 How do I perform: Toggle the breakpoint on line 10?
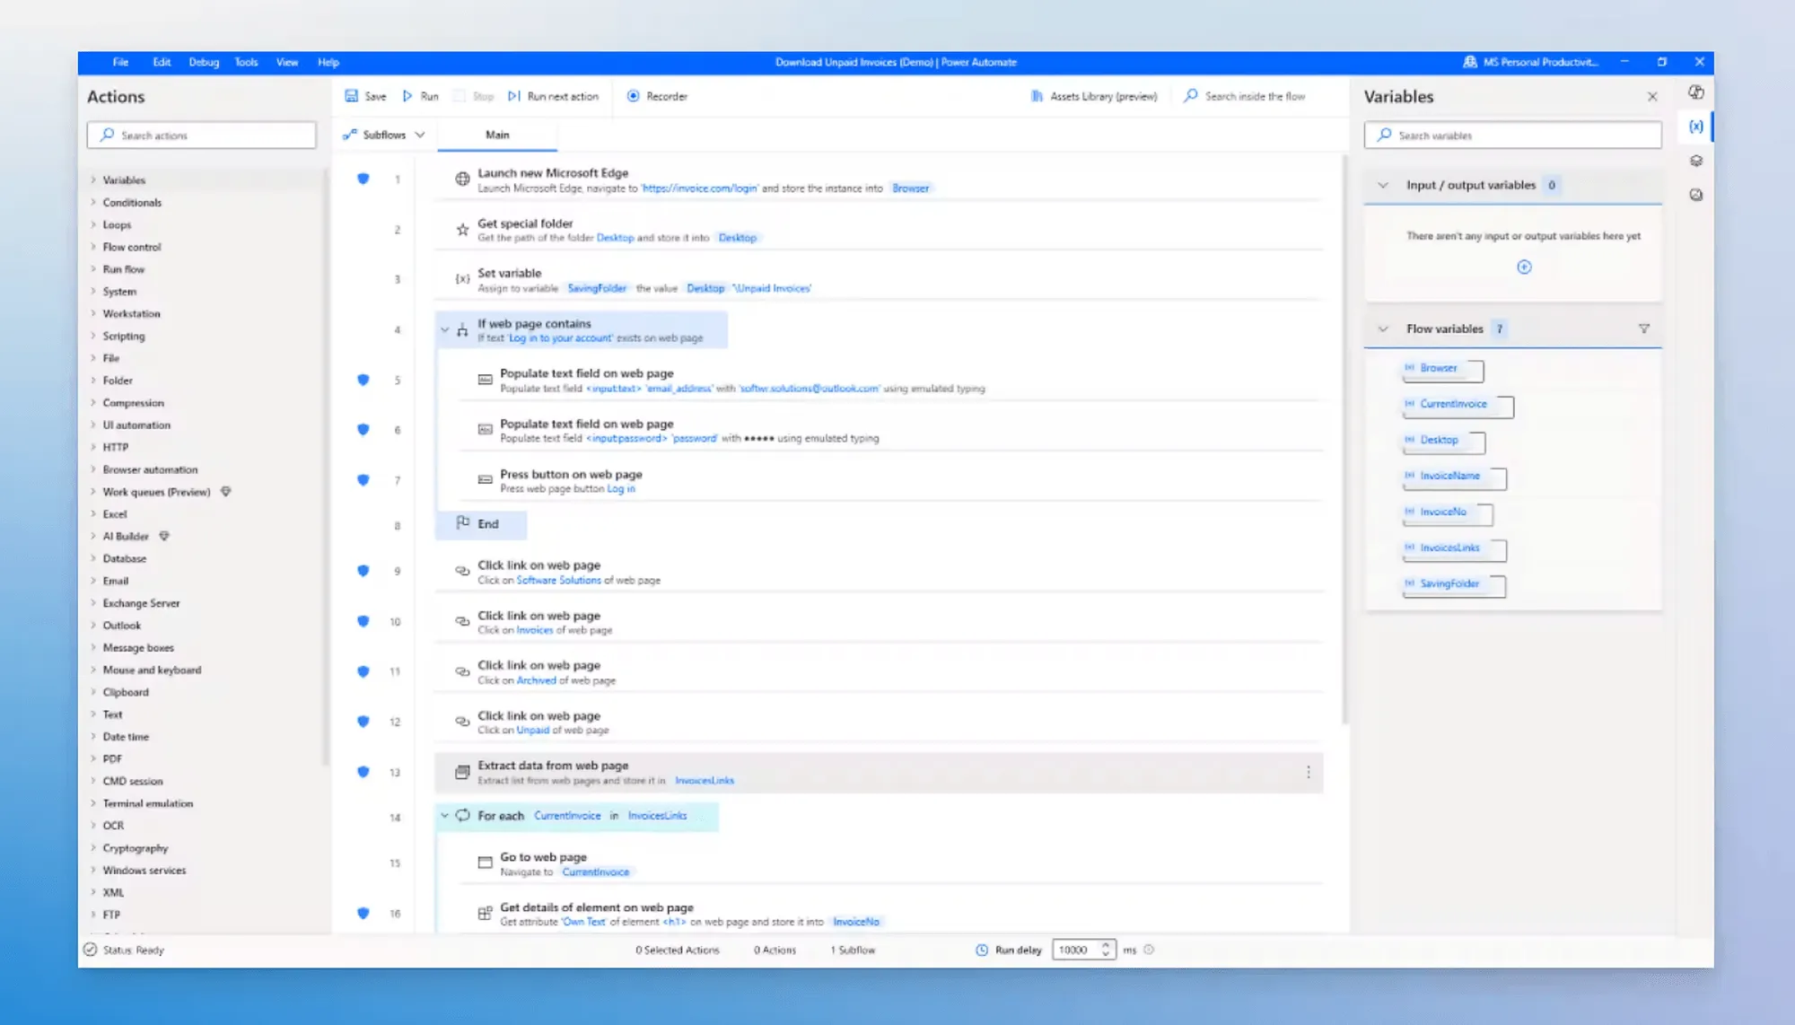(363, 621)
